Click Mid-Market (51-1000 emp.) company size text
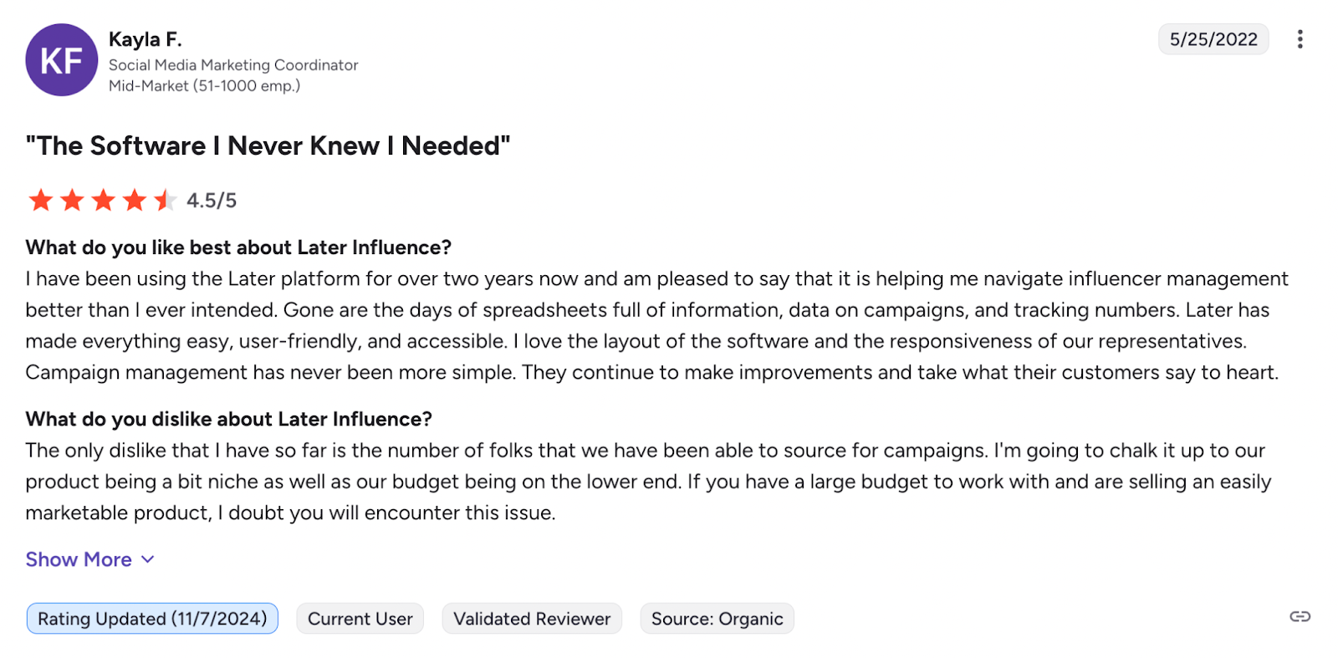Viewport: 1338px width, 658px height. pos(204,85)
